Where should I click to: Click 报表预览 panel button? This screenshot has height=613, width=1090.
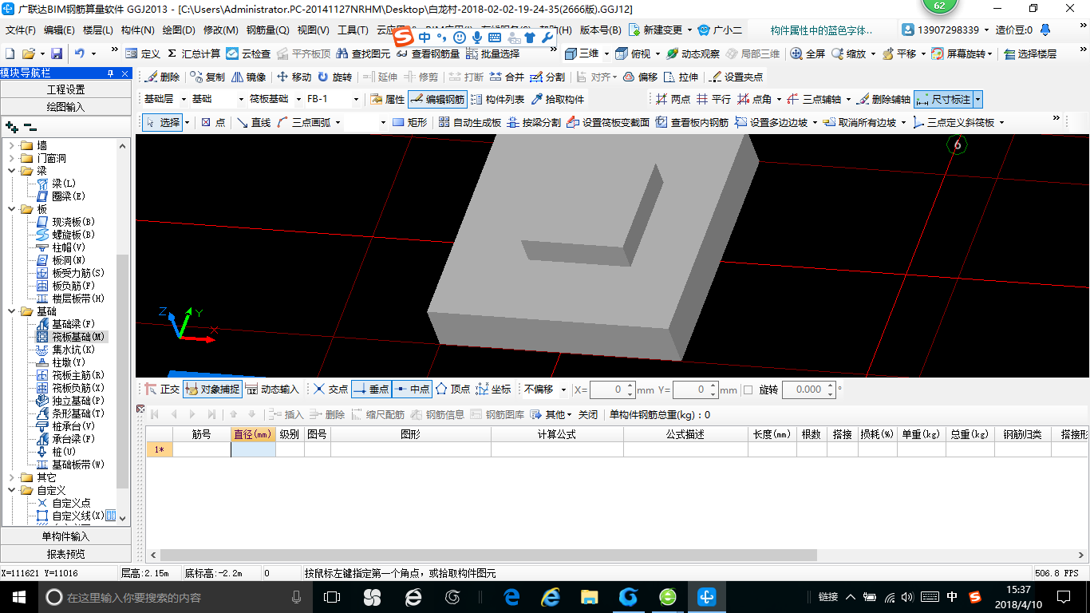(65, 554)
